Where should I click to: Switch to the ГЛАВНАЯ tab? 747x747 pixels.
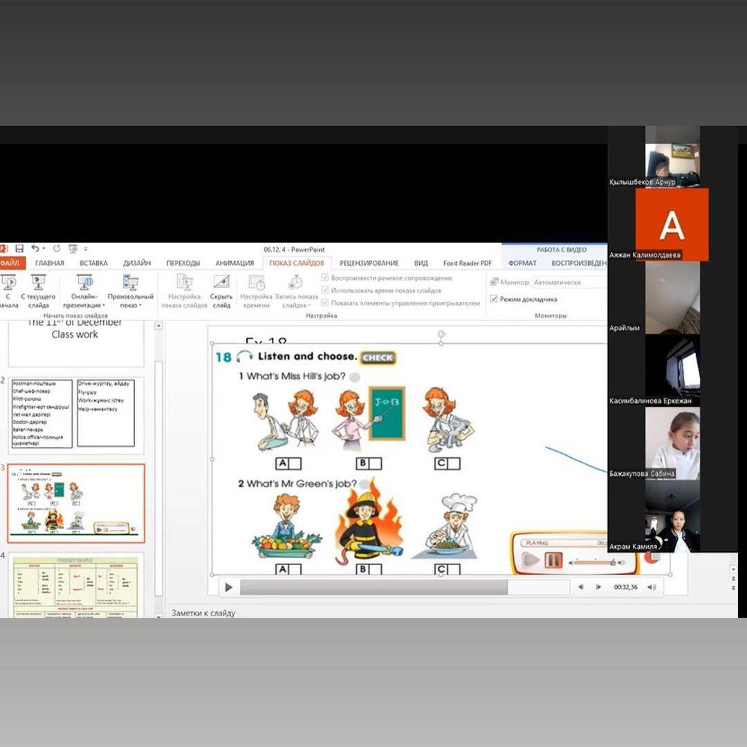pyautogui.click(x=50, y=263)
